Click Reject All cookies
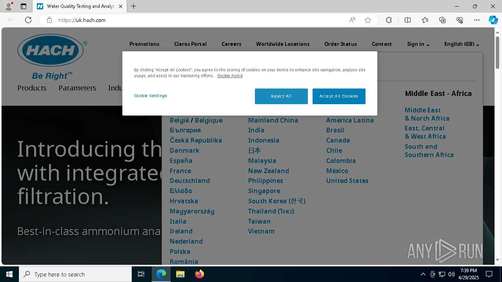This screenshot has height=282, width=502. 281,96
